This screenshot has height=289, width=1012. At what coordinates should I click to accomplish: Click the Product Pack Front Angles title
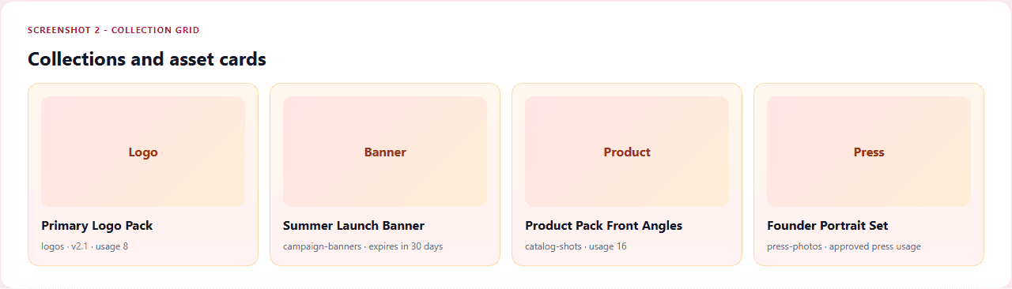(x=603, y=226)
